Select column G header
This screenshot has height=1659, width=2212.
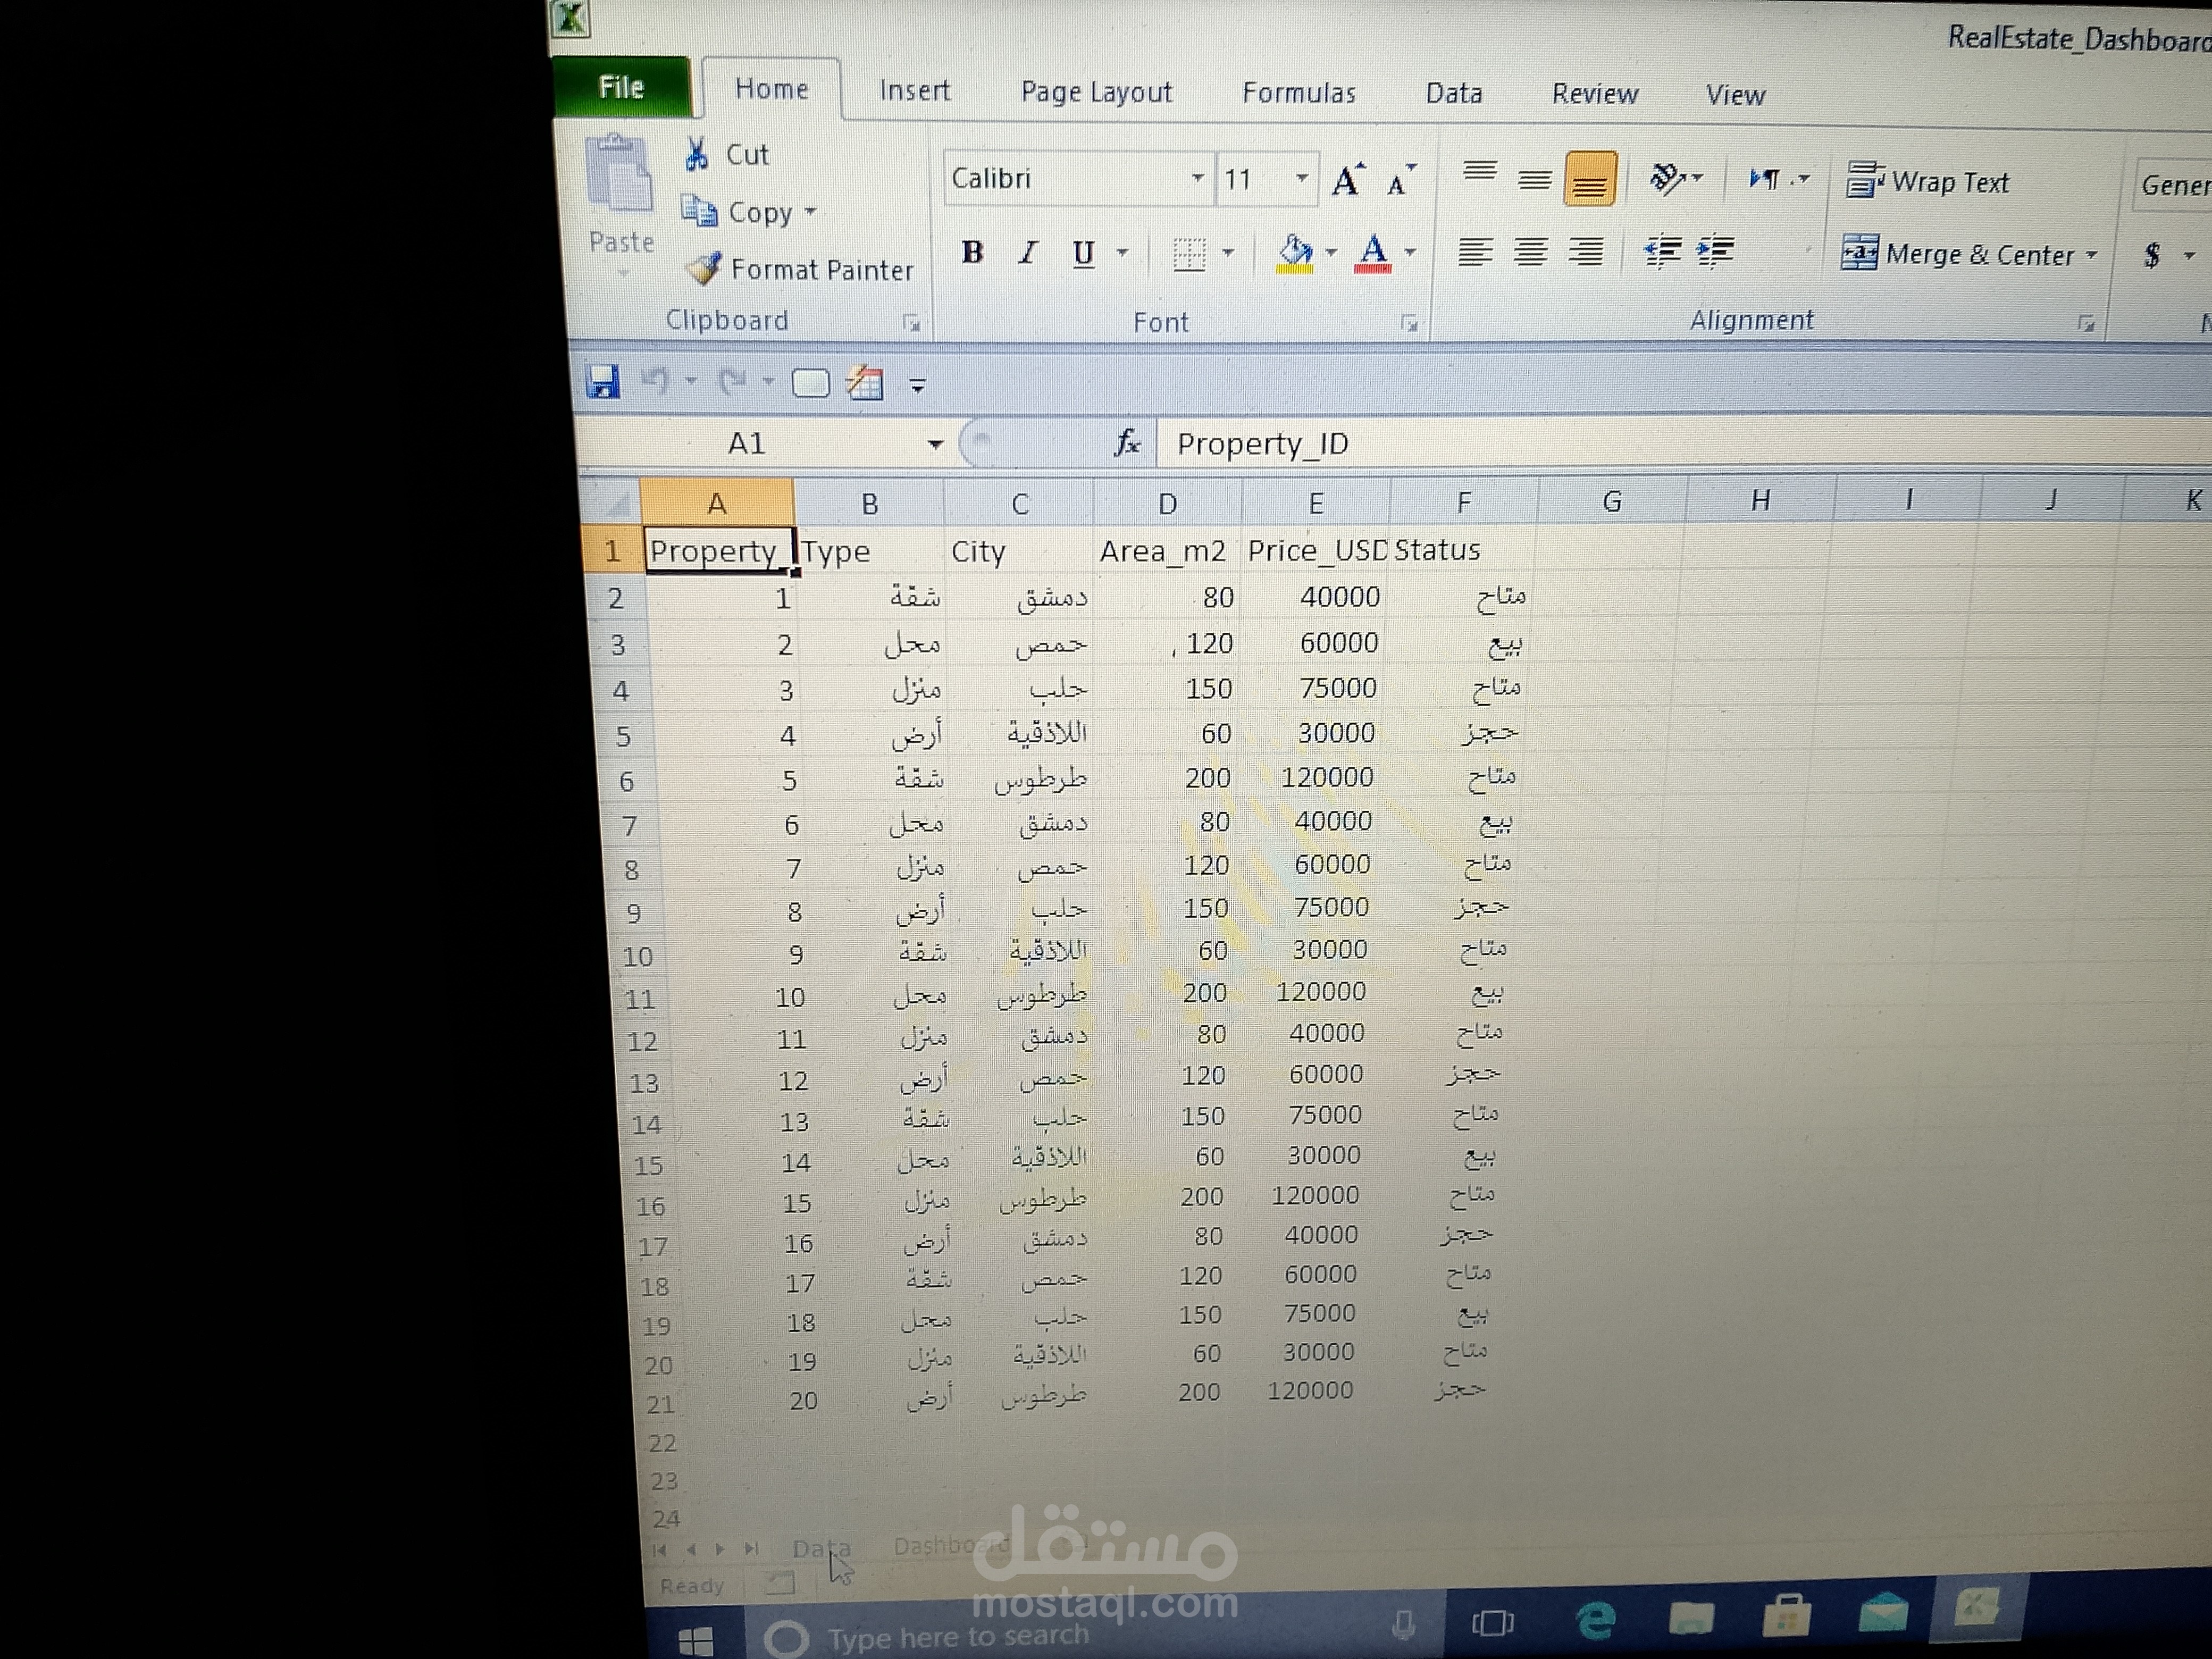point(1612,501)
